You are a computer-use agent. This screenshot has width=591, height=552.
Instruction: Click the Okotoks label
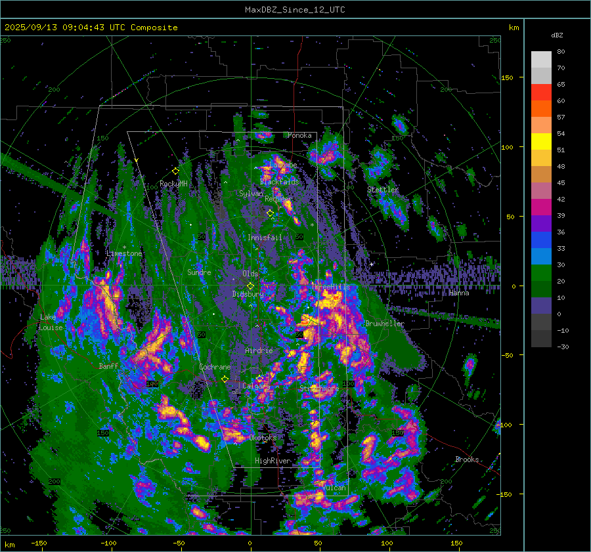[x=263, y=438]
